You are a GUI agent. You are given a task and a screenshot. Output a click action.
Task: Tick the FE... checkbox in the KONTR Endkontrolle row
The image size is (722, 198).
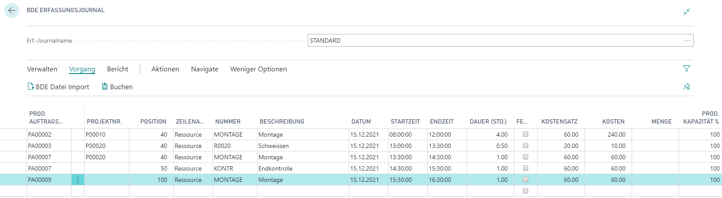(526, 168)
